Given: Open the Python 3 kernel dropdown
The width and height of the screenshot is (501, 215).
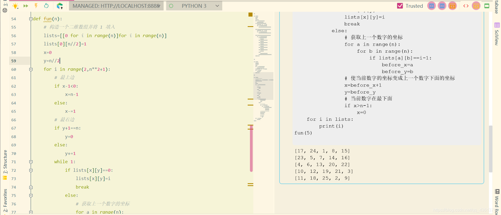Looking at the screenshot, I should coord(194,6).
